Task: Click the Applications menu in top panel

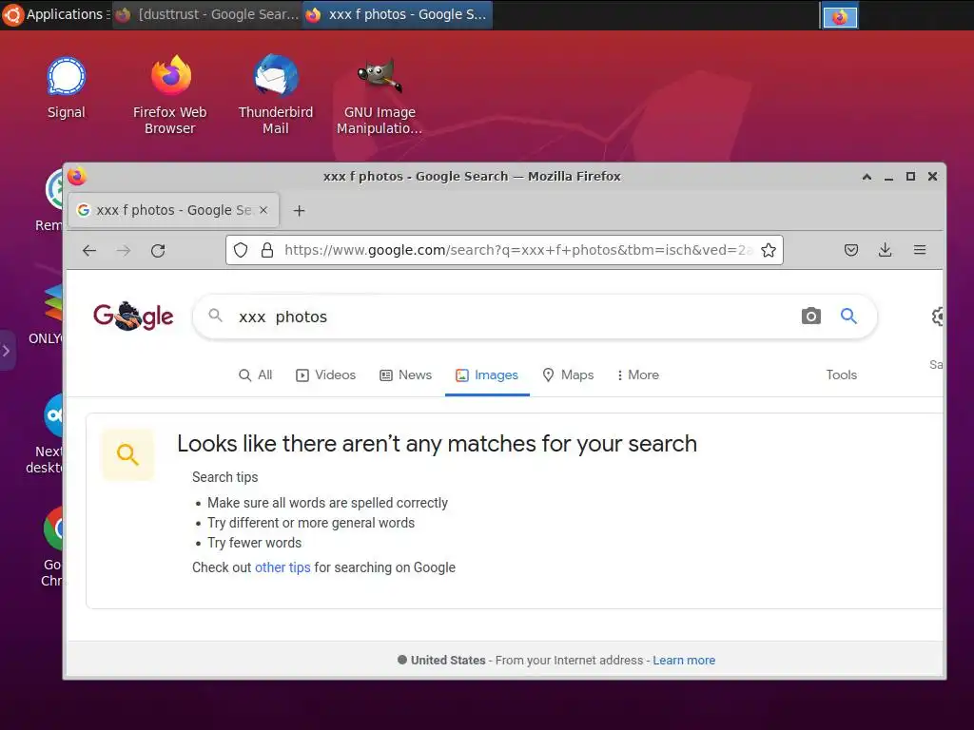Action: click(x=56, y=14)
